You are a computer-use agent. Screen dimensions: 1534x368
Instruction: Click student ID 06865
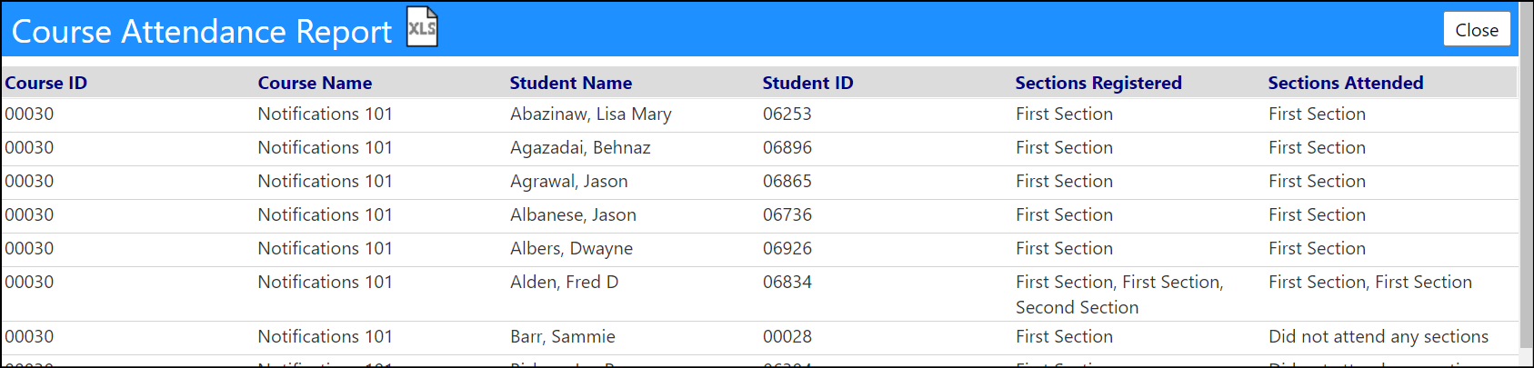pos(787,182)
